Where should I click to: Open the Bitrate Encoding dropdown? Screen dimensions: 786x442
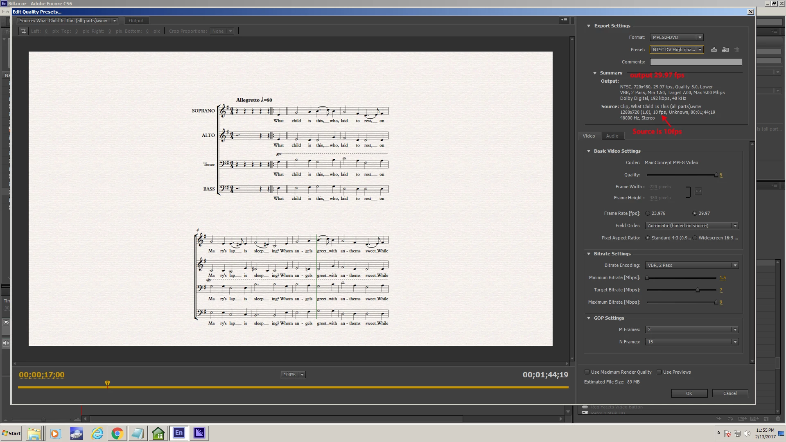[x=692, y=265]
